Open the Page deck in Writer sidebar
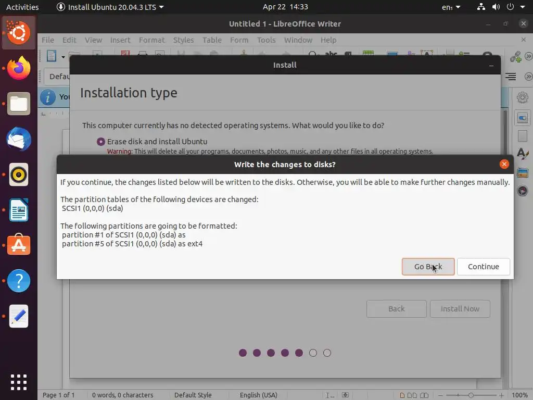 (x=523, y=136)
